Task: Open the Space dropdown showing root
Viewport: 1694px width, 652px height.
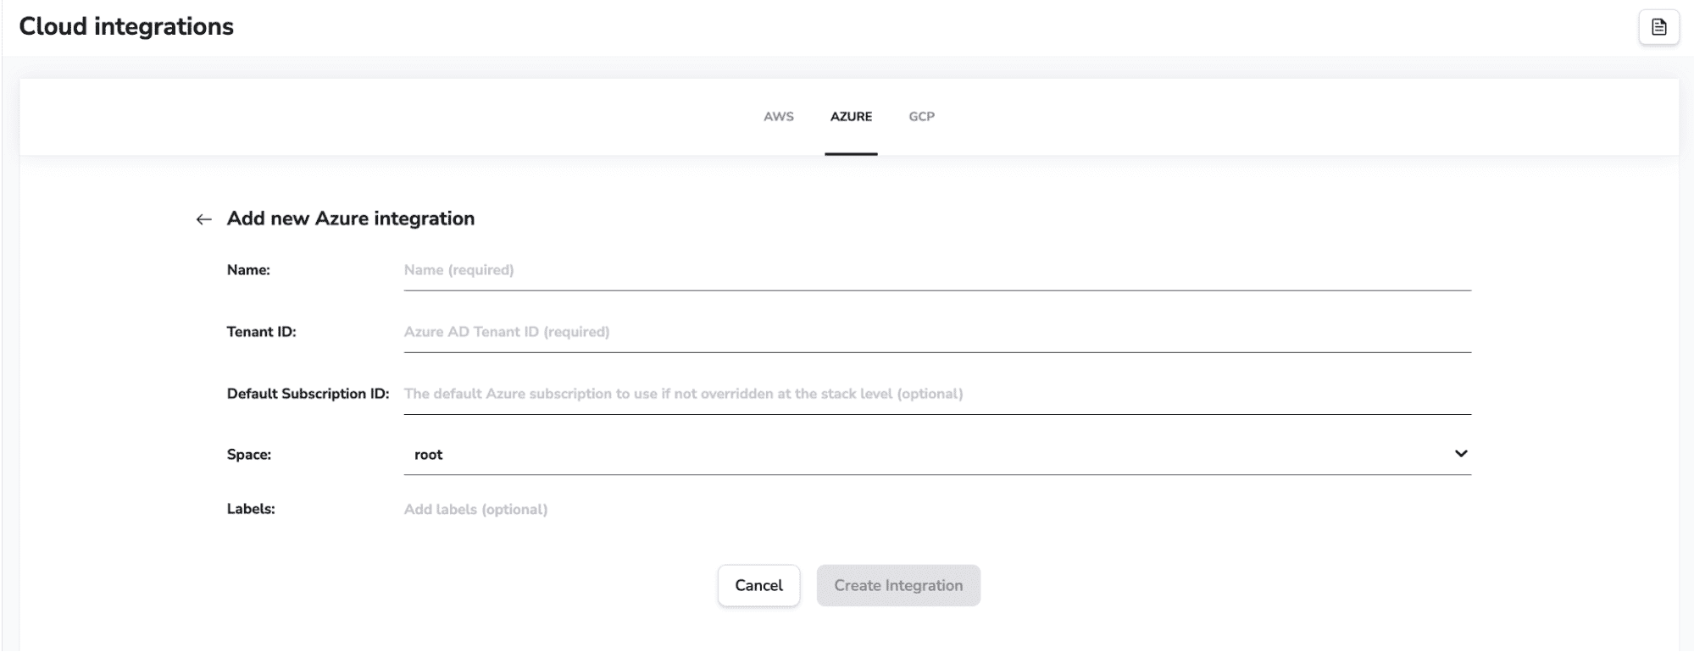Action: [937, 455]
